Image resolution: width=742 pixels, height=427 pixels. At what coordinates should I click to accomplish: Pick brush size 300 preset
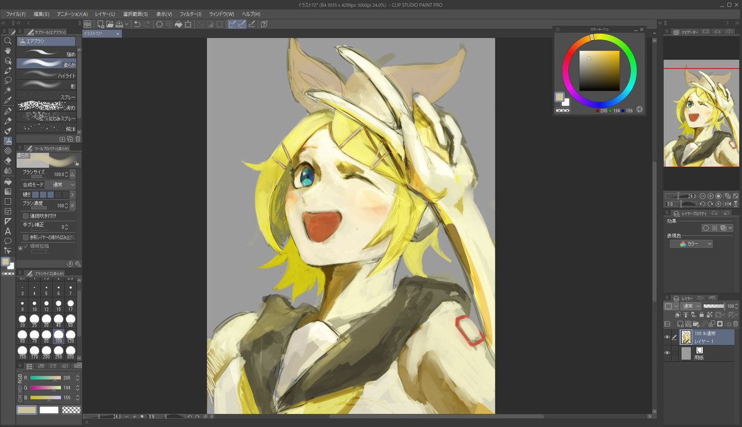pos(70,351)
